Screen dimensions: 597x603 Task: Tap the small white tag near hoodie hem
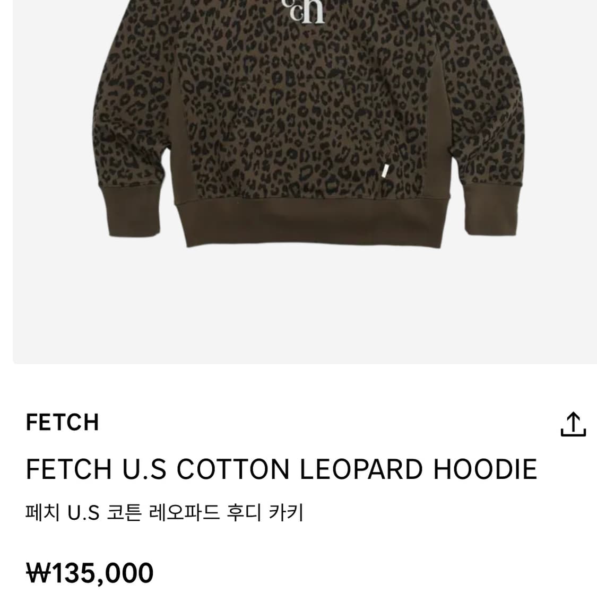click(x=386, y=170)
